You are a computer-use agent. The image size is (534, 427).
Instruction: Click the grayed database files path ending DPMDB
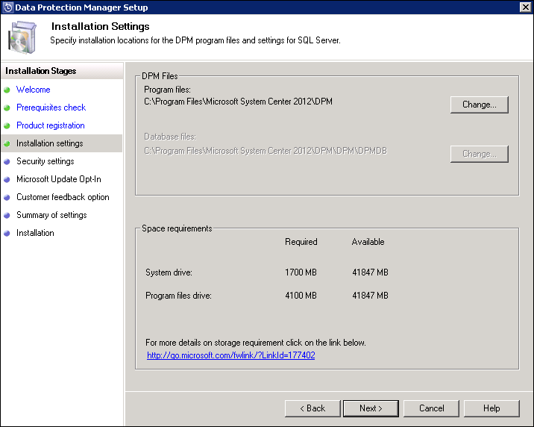[x=266, y=151]
